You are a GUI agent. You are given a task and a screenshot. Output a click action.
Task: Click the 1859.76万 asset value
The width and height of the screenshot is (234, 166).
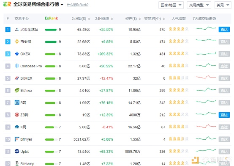132,152
